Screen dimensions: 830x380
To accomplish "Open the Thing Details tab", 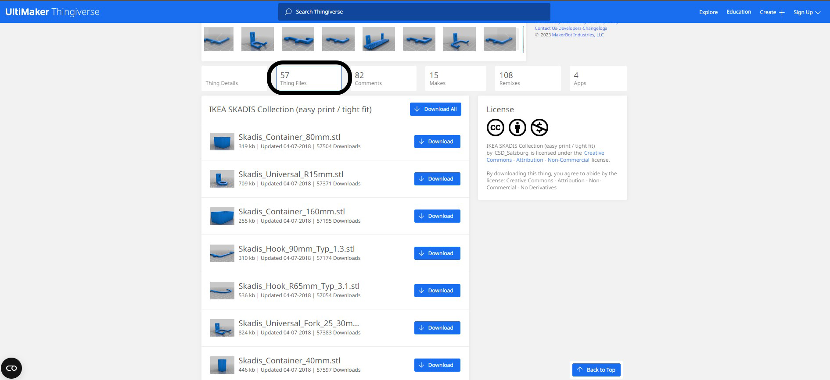I will pos(234,78).
